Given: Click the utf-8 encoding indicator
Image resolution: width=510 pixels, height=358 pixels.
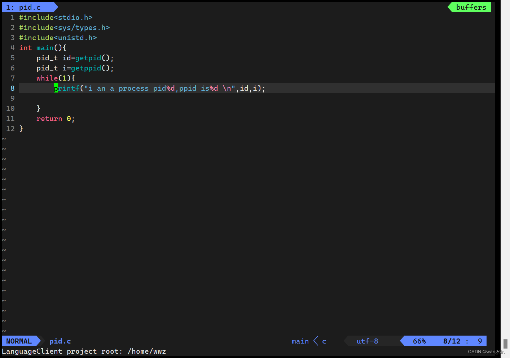Looking at the screenshot, I should click(x=367, y=341).
